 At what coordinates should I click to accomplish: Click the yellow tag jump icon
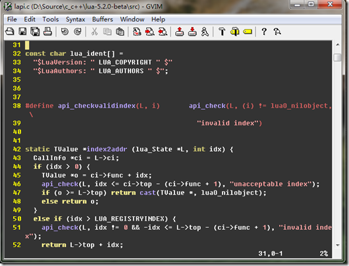[248, 32]
